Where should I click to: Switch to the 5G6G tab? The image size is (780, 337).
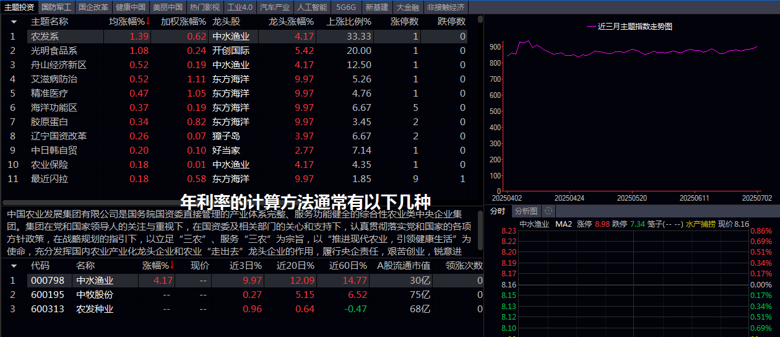coord(346,7)
